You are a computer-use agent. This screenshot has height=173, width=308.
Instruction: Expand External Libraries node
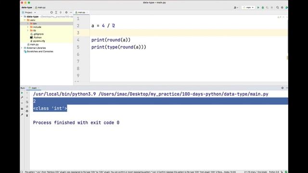coord(22,48)
